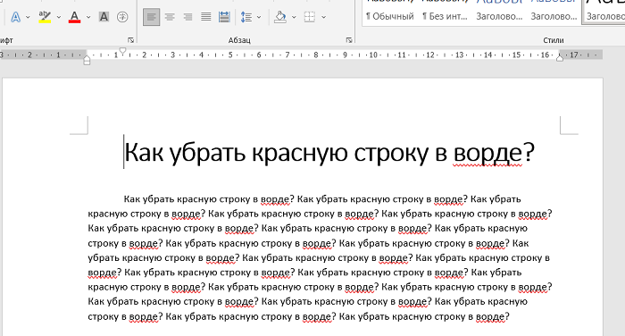Click in the last line of the paragraph
Screen dimensions: 625x336
298,316
